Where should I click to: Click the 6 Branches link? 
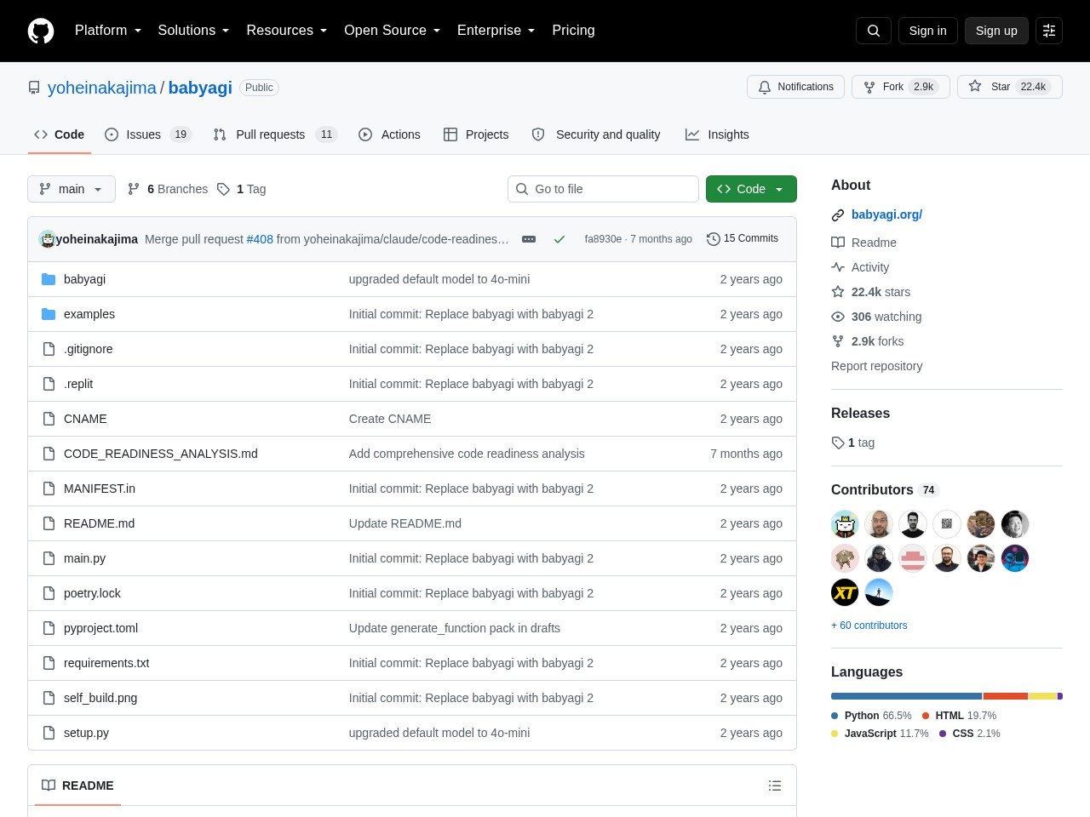pos(168,189)
